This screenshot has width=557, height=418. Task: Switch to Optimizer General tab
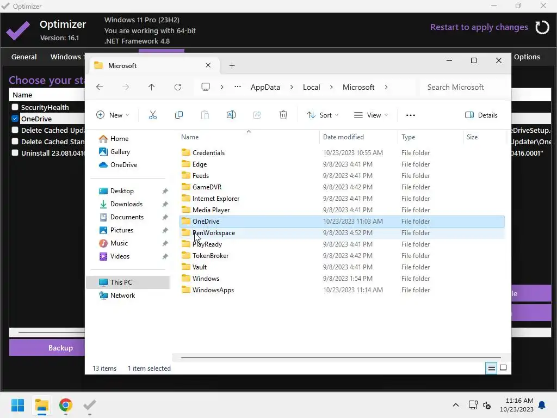(24, 57)
